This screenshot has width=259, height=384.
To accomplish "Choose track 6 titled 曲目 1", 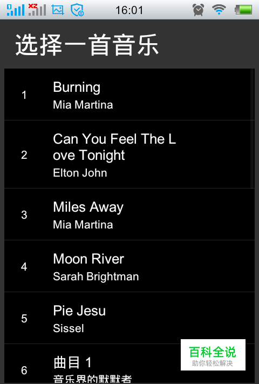I will [x=129, y=363].
